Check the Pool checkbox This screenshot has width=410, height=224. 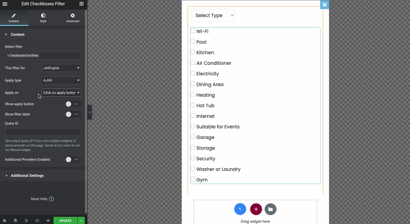tap(193, 41)
